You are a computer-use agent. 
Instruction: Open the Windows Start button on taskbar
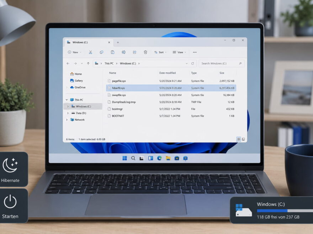124,158
